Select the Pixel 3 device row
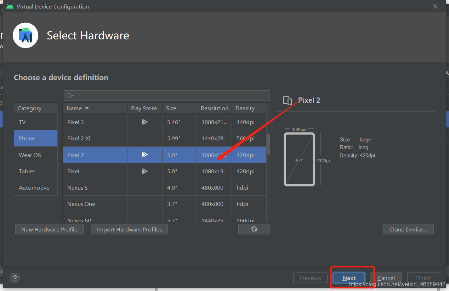 164,122
